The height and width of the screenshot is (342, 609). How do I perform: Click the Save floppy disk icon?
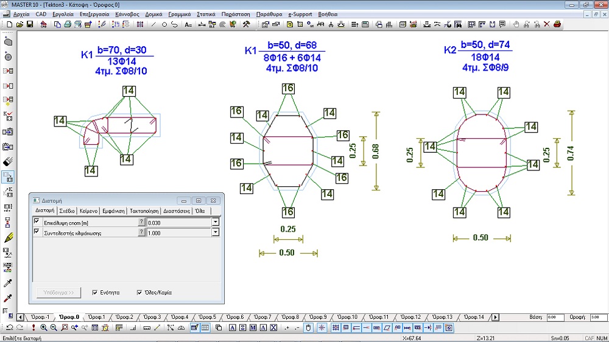point(30,24)
